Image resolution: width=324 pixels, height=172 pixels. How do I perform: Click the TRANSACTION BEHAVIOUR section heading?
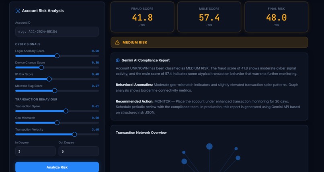pos(36,99)
